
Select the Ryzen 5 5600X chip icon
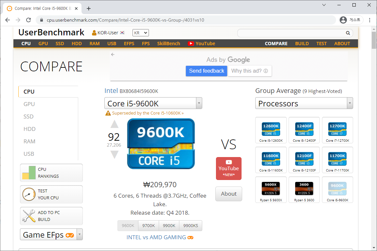[x=271, y=189]
